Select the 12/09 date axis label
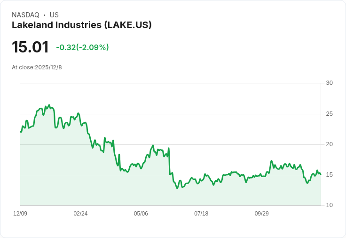Viewport: 346px width, 238px height. click(x=20, y=213)
